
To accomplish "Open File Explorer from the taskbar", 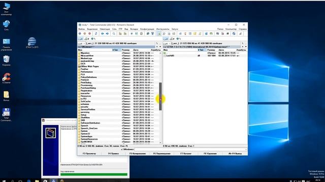I will click(x=37, y=181).
